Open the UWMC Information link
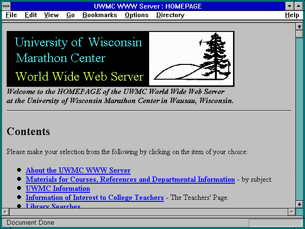 [x=58, y=188]
